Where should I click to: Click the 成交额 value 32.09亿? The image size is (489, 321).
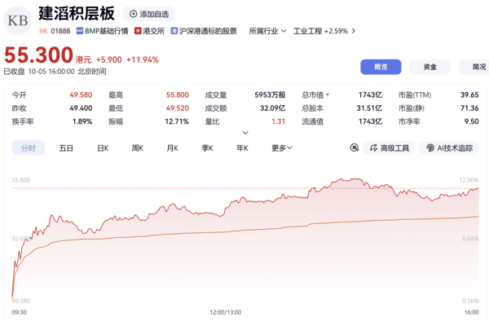click(272, 108)
